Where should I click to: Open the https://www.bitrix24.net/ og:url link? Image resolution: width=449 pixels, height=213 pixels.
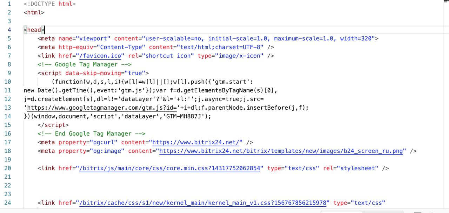coord(197,142)
